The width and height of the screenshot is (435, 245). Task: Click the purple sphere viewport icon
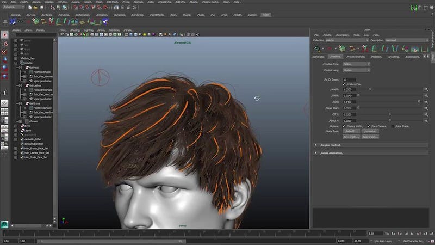[154, 34]
